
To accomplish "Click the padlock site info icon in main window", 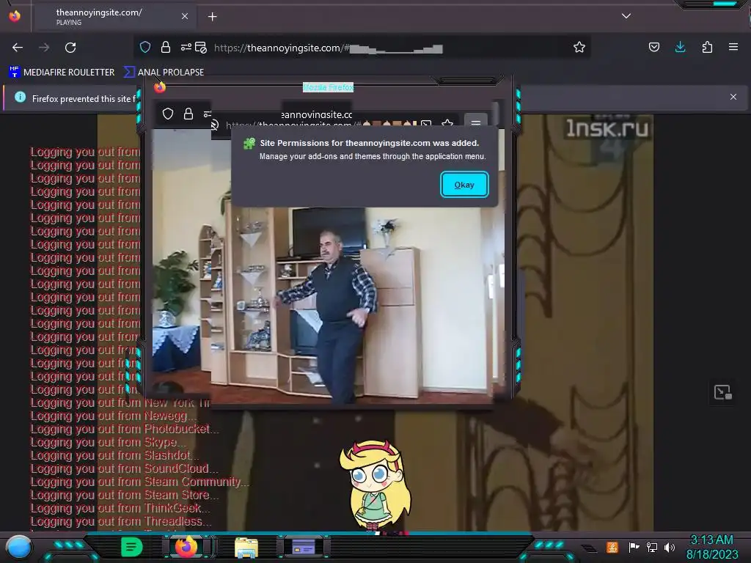I will [x=166, y=47].
